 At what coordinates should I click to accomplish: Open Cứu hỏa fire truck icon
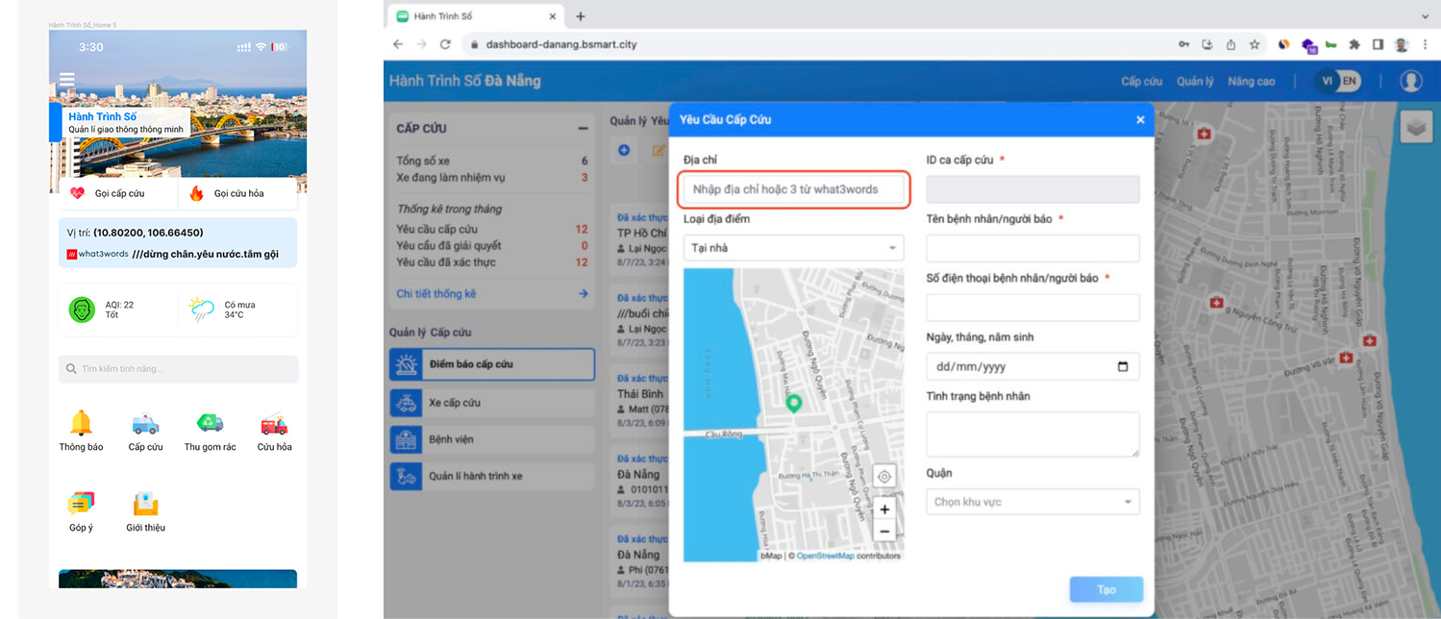[274, 423]
